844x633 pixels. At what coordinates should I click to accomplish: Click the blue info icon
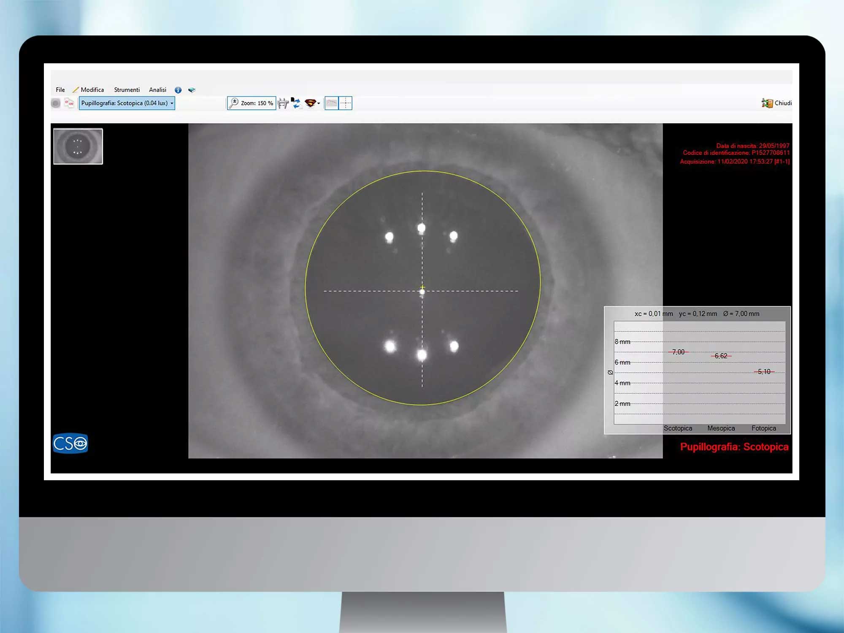click(178, 90)
